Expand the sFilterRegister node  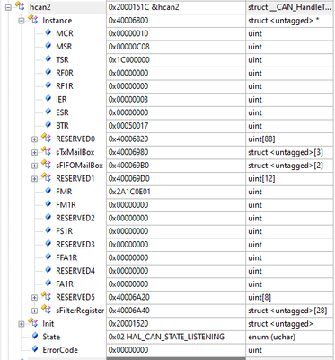[34, 310]
